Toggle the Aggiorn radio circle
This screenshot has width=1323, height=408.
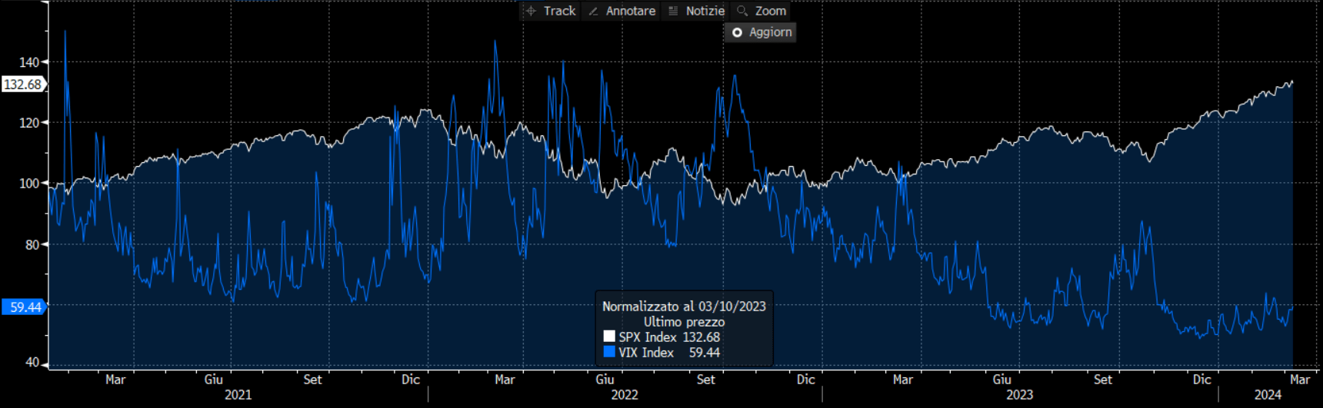(x=737, y=32)
